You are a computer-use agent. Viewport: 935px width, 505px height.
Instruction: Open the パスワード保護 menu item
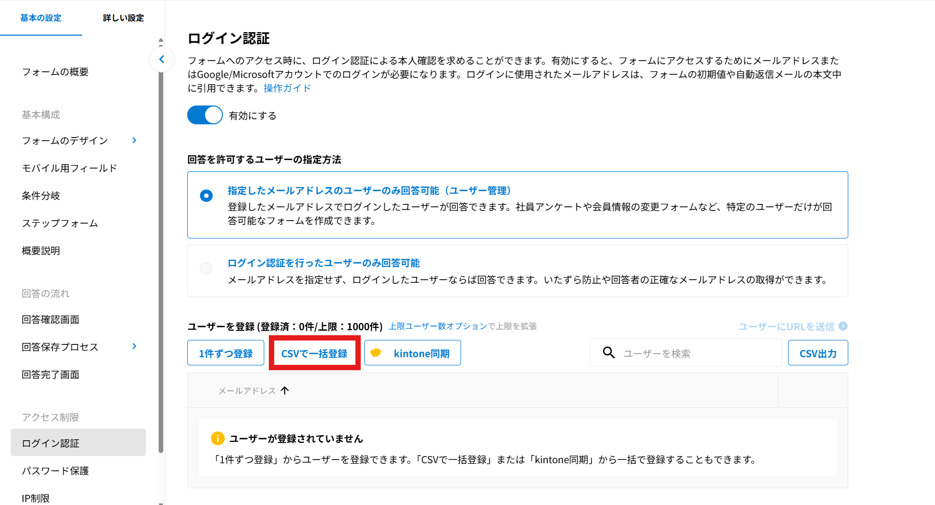pos(55,471)
